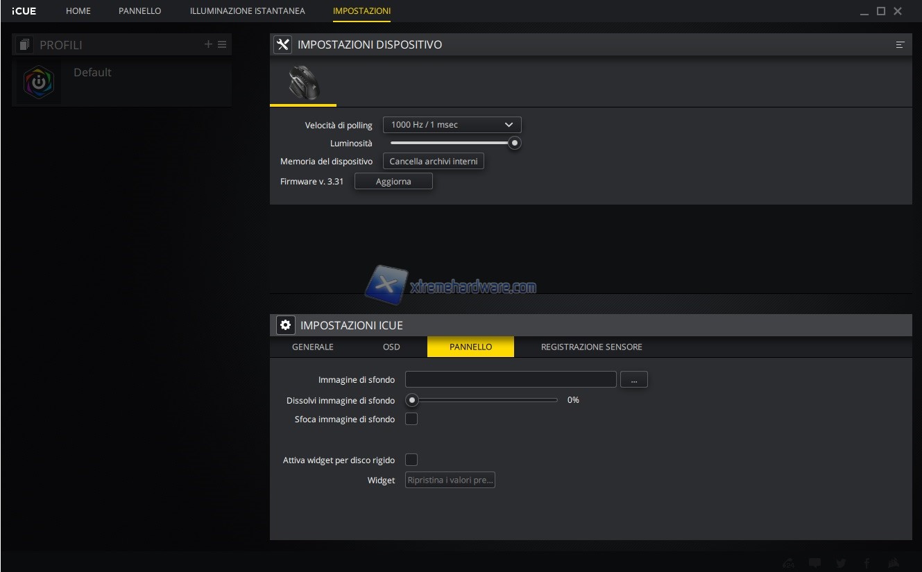Click the plus icon to add a profile
Screen dimensions: 922x572
pos(208,44)
